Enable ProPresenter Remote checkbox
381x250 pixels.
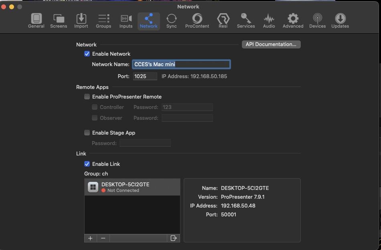87,97
